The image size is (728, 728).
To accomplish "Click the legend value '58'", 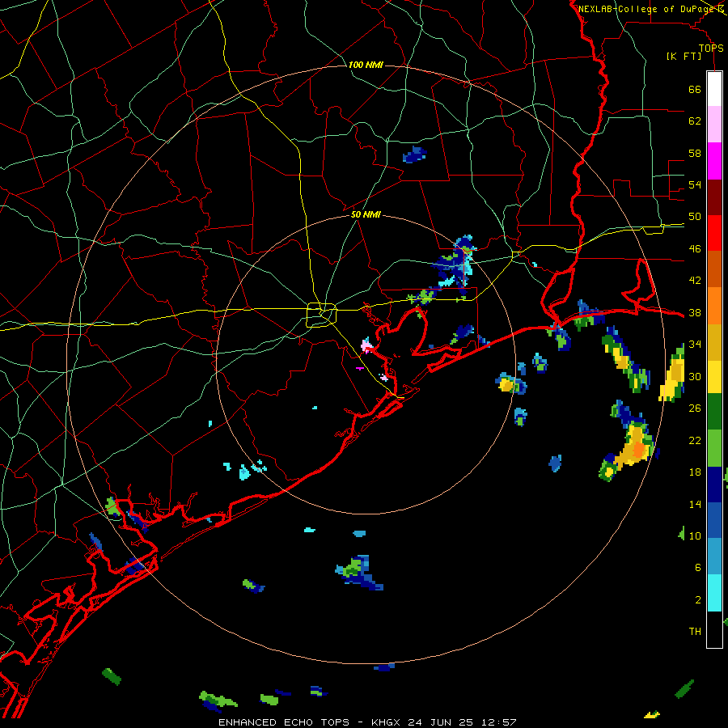I will pyautogui.click(x=695, y=153).
